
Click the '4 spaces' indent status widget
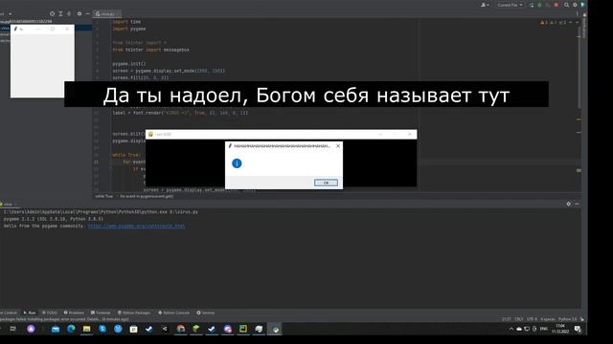(x=548, y=319)
